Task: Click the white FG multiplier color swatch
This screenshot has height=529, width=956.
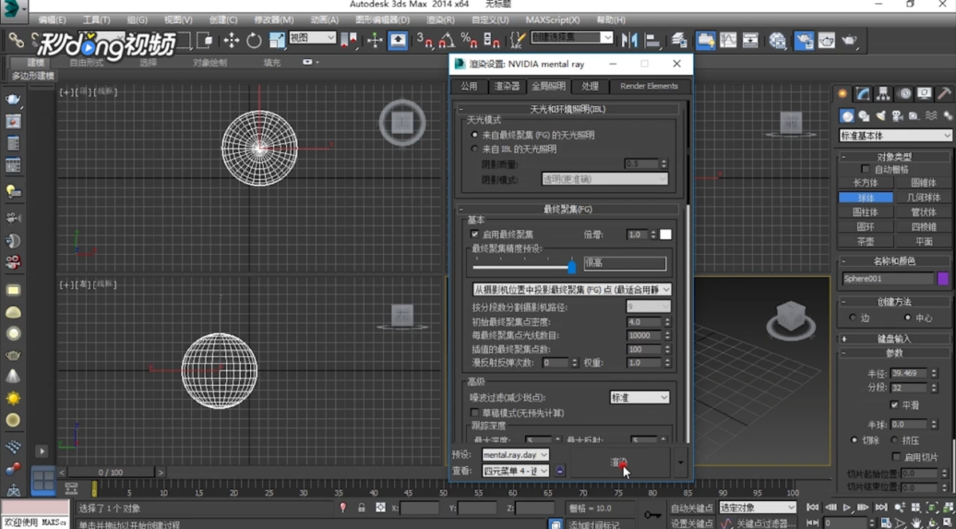Action: 665,234
